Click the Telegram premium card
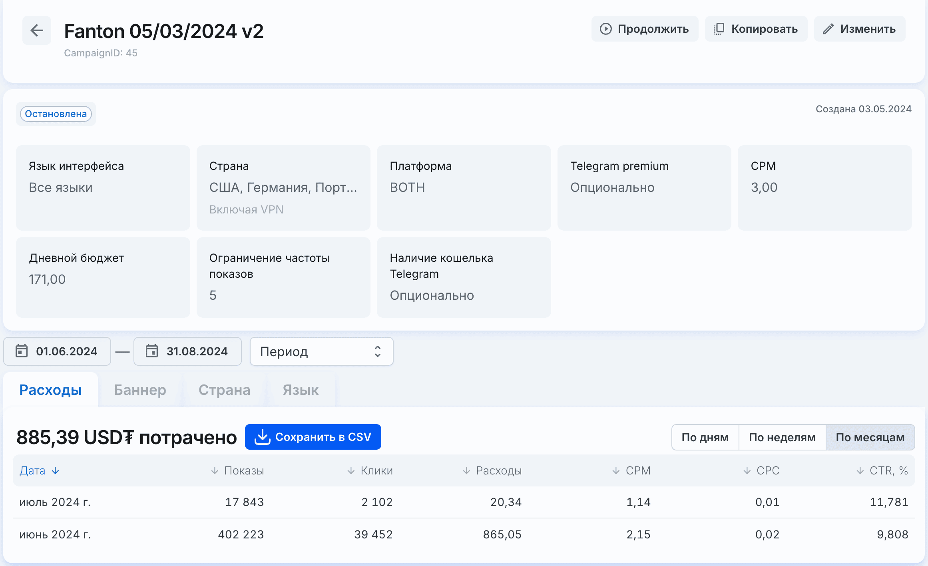This screenshot has width=928, height=566. point(644,187)
